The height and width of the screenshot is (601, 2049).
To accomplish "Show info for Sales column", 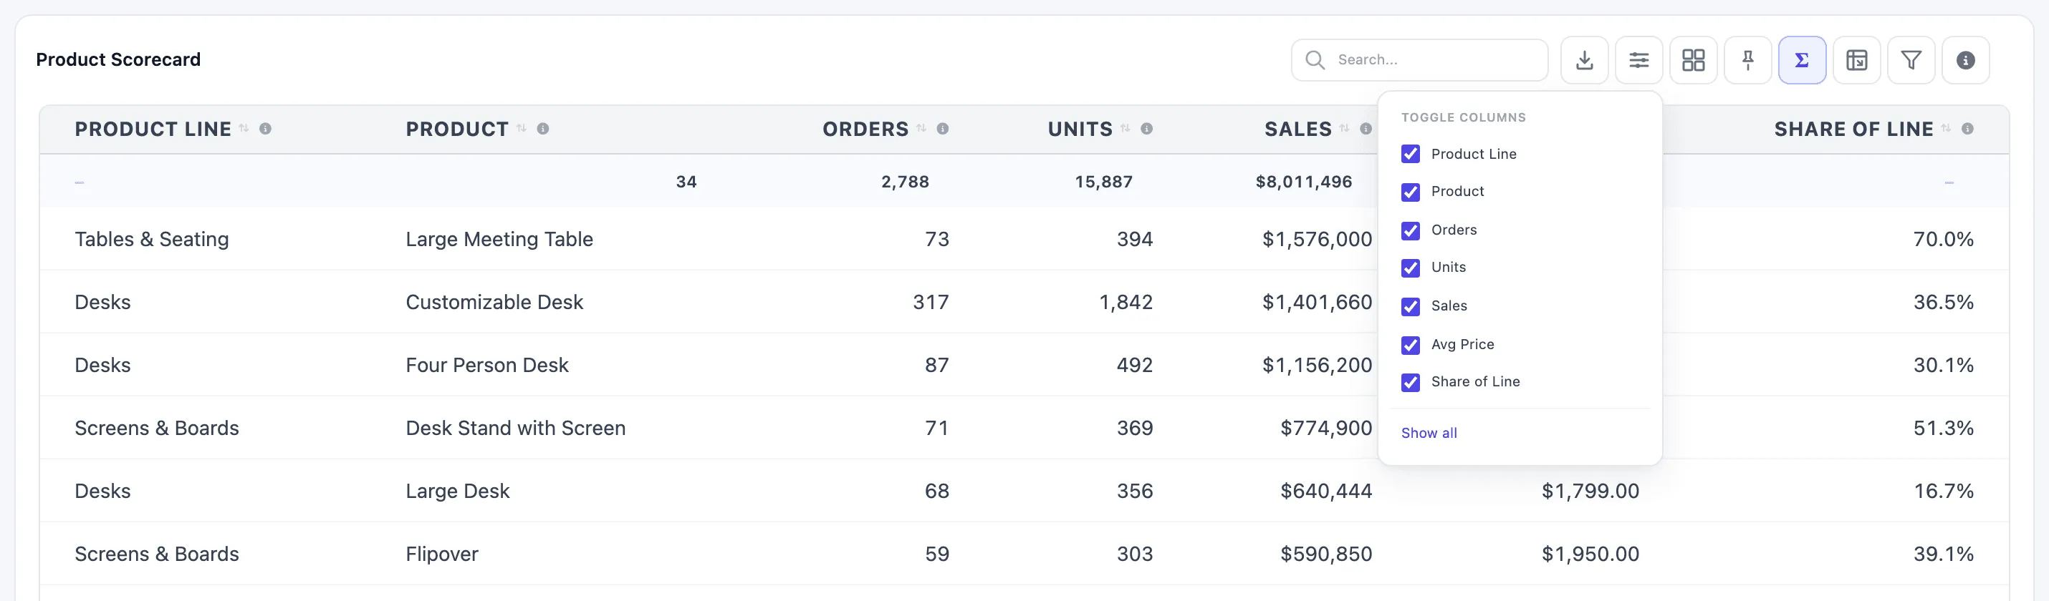I will [1366, 129].
